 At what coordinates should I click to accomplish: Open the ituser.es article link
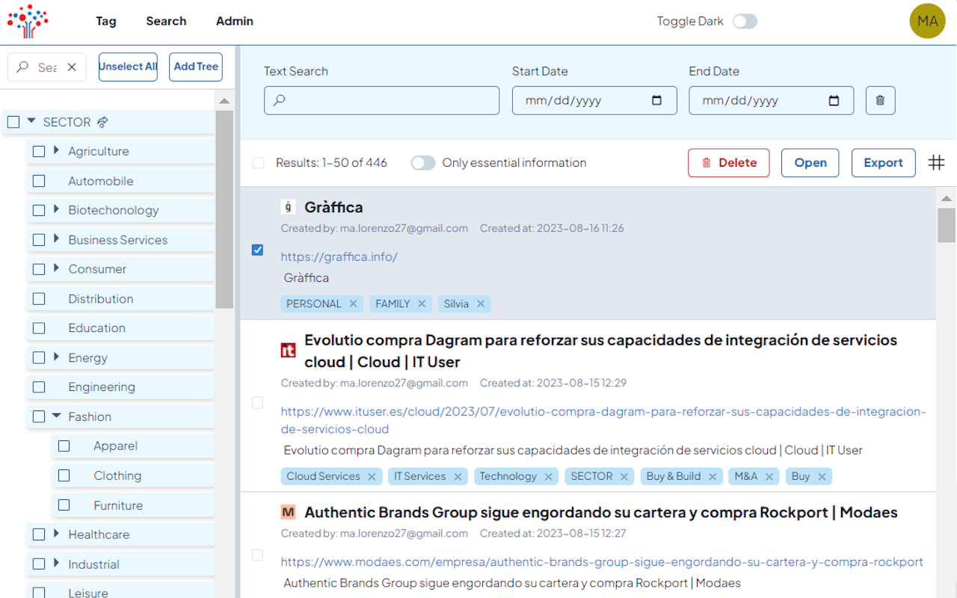coord(603,420)
